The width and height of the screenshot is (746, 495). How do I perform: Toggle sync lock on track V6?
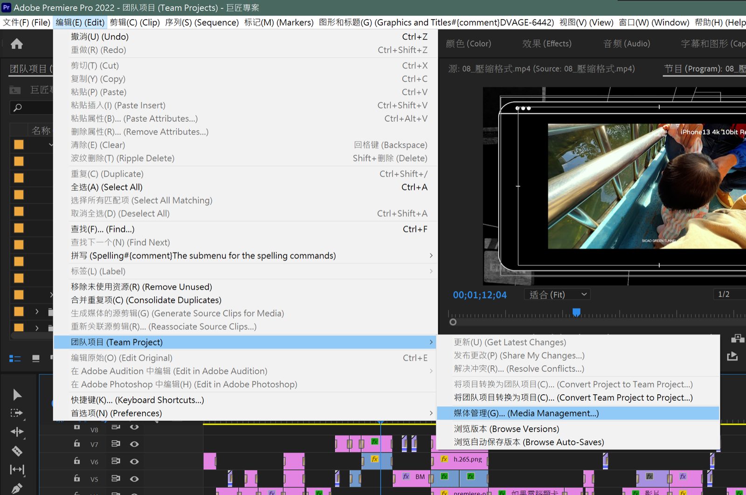pos(116,461)
